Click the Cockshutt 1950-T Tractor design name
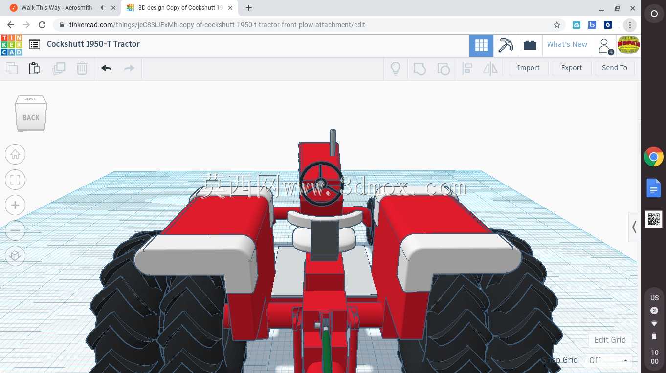Viewport: 666px width, 373px height. tap(93, 44)
